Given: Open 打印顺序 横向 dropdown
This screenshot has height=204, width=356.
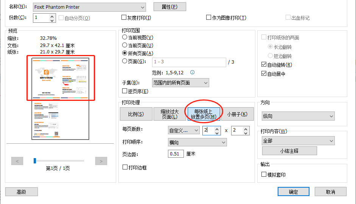Looking at the screenshot, I should (x=197, y=142).
